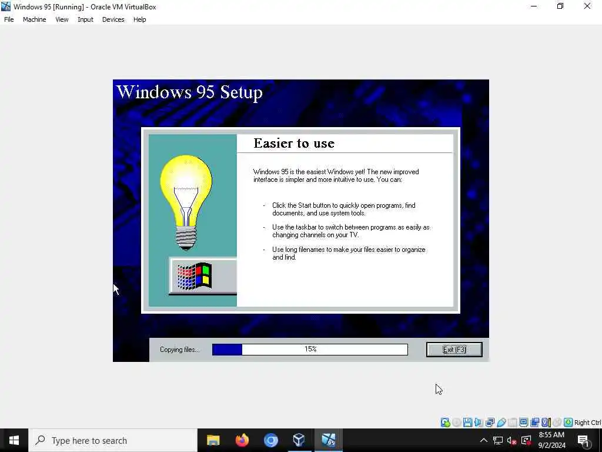Image resolution: width=602 pixels, height=452 pixels.
Task: Launch Firefox from the taskbar
Action: tap(242, 440)
